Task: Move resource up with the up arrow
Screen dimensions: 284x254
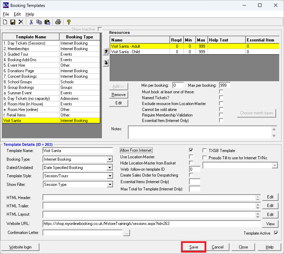Action: tap(106, 51)
